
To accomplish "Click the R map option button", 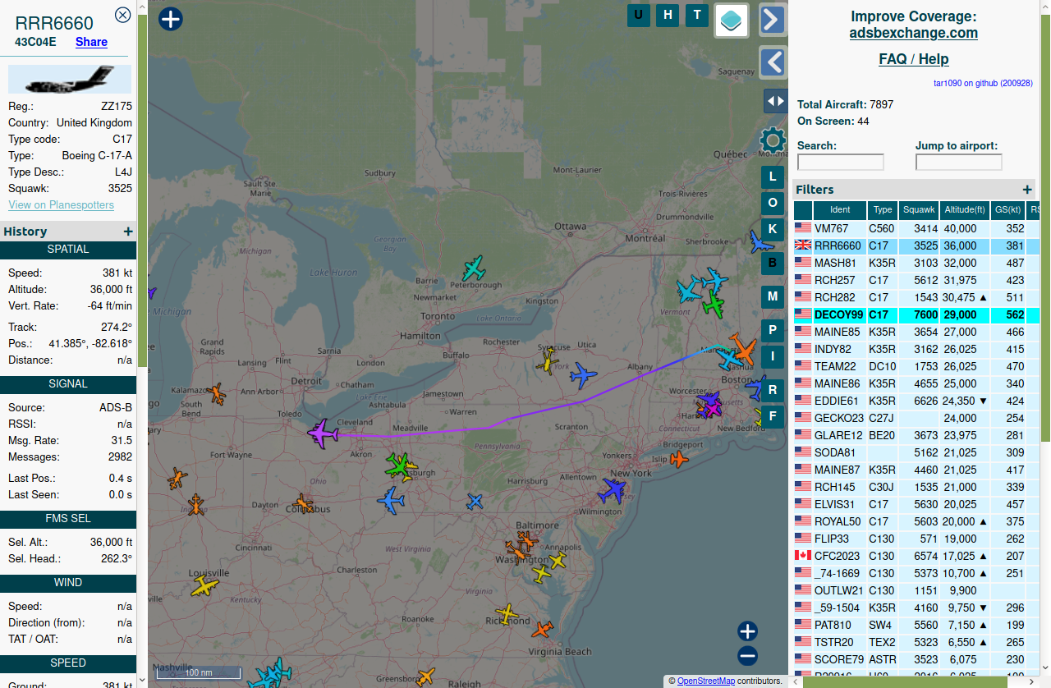I will [x=773, y=389].
